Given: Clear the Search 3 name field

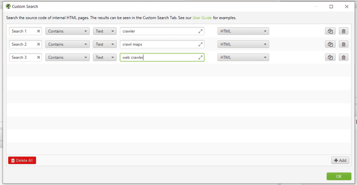Looking at the screenshot, I should pos(38,57).
